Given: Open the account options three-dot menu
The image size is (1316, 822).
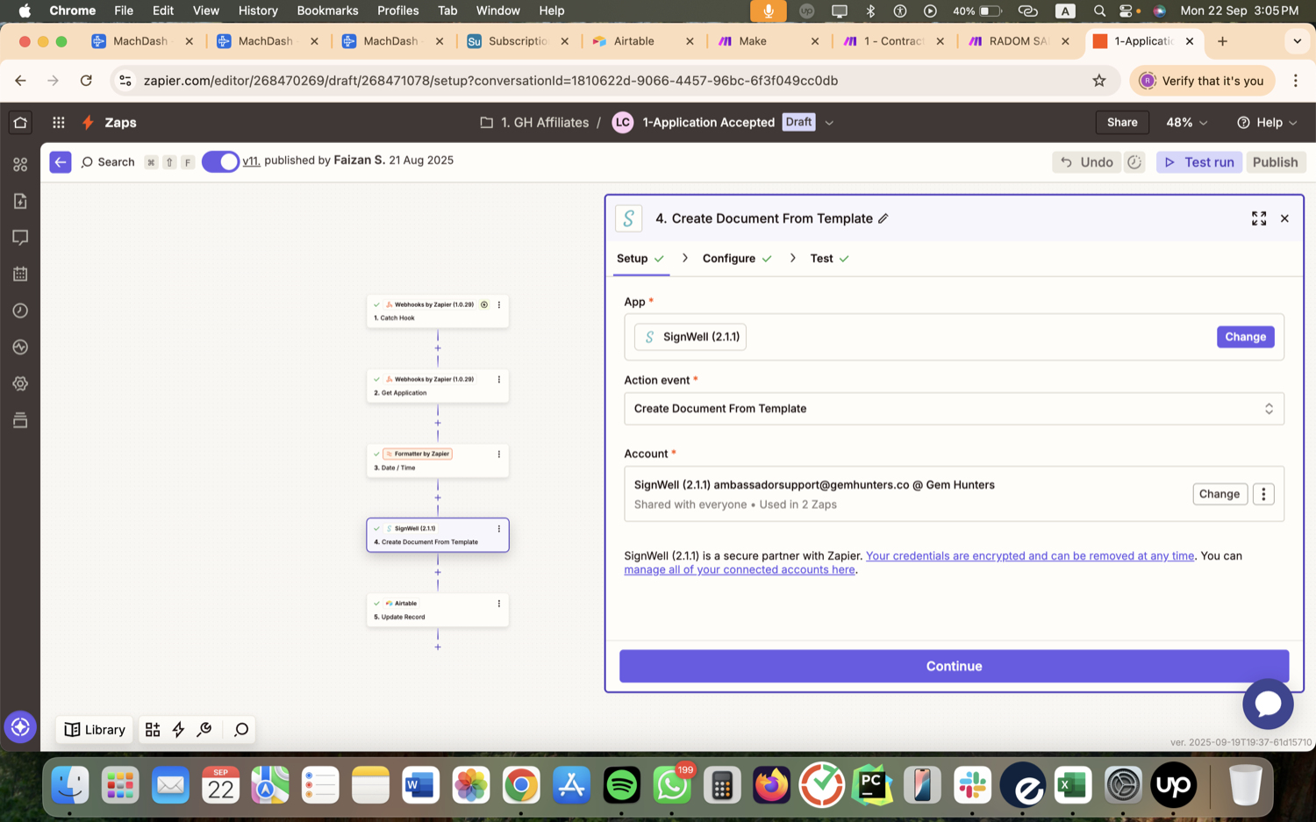Looking at the screenshot, I should point(1263,494).
